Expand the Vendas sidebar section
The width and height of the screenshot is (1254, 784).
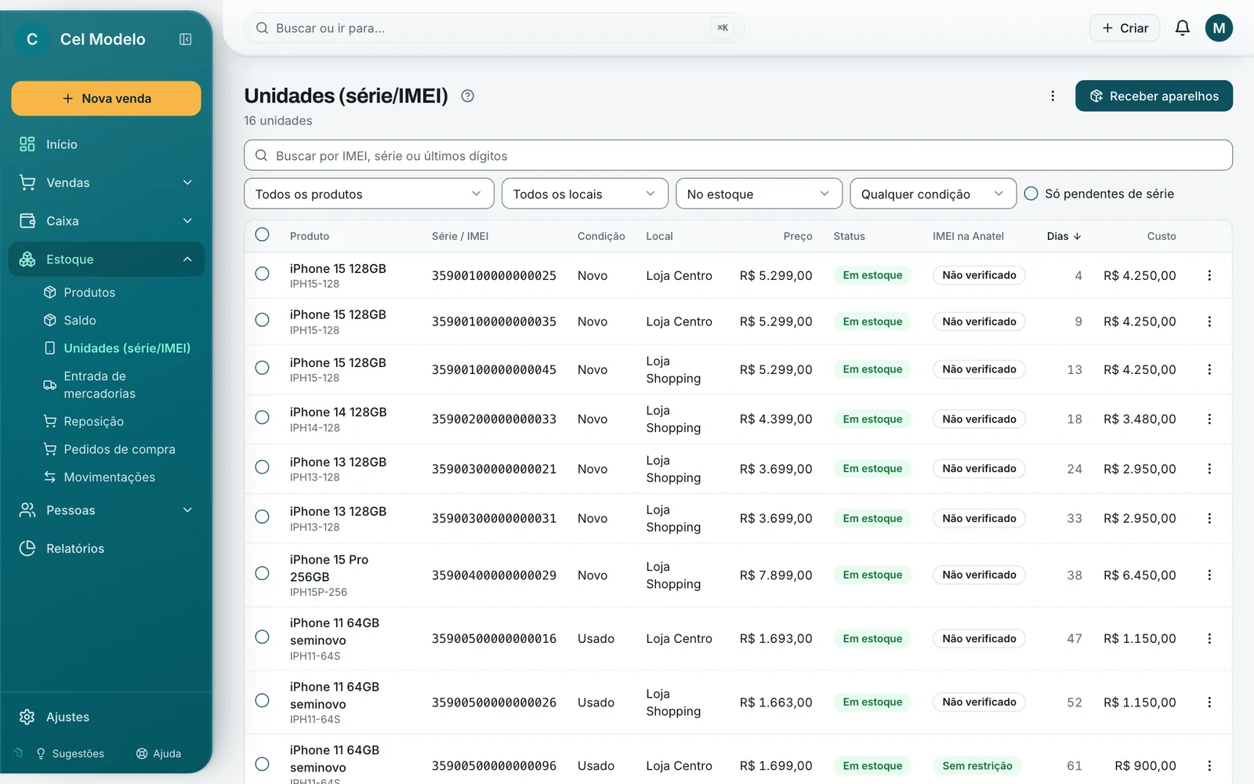(x=107, y=183)
